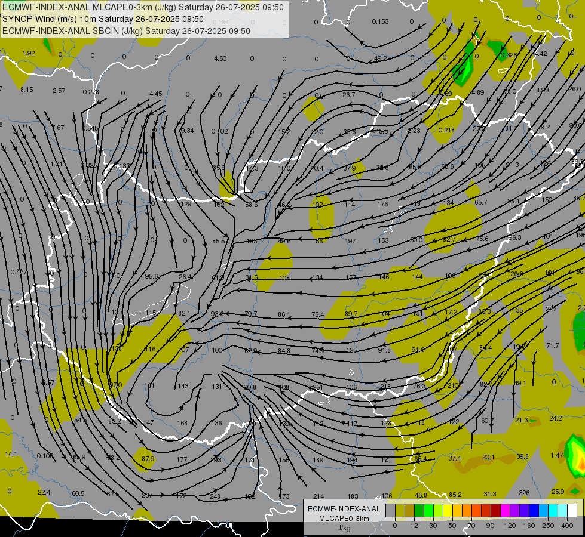Click legend title ECMWF-INDEX-ANAL above MLCAPE0-3km

point(344,509)
